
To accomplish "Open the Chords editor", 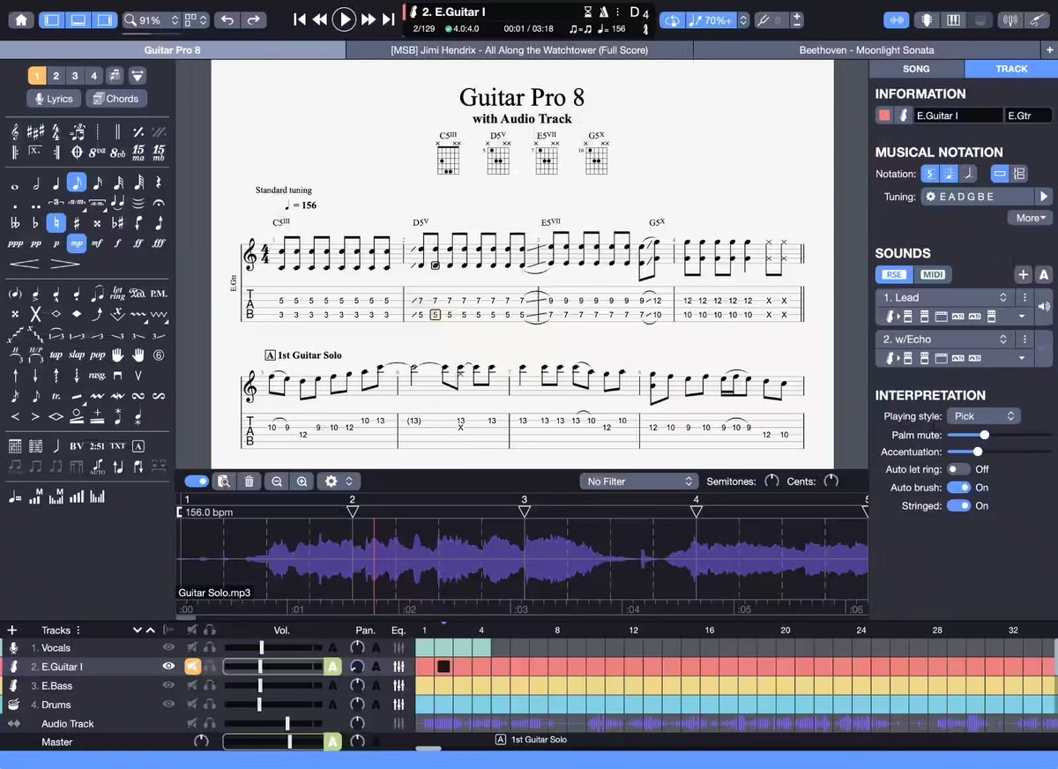I will pos(115,99).
